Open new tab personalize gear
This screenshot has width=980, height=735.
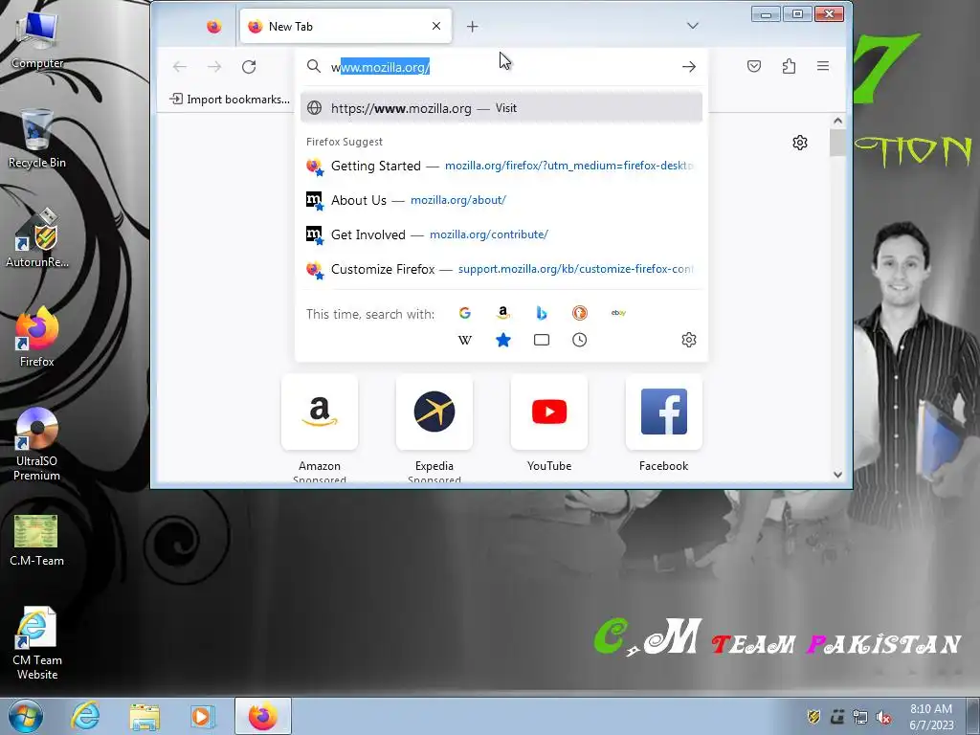click(800, 143)
